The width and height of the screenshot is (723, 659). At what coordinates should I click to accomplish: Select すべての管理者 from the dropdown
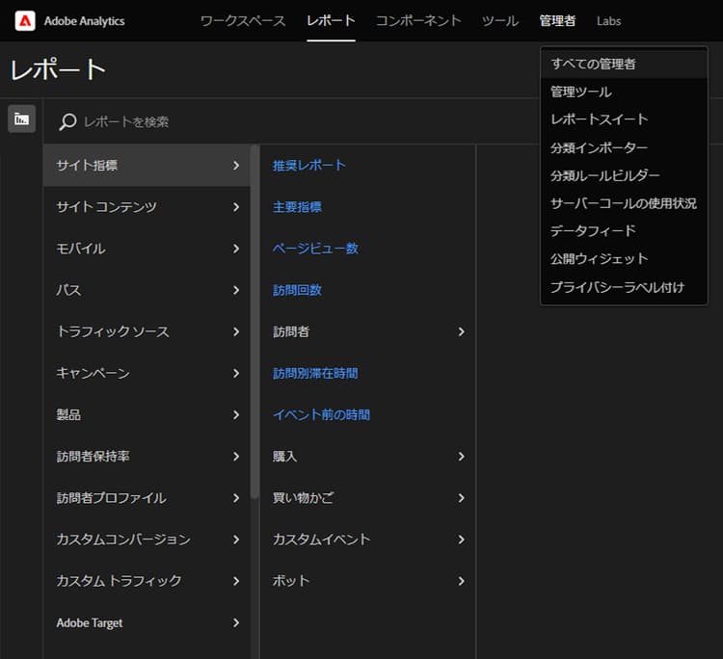click(624, 64)
